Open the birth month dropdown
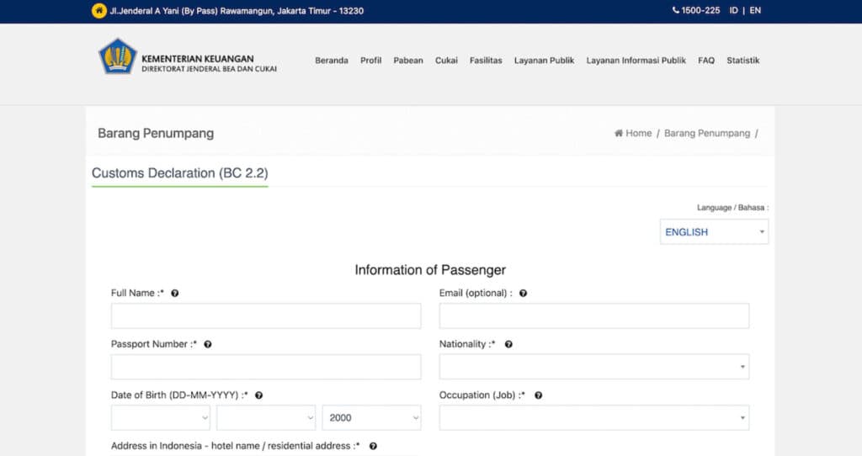862x456 pixels. click(266, 418)
